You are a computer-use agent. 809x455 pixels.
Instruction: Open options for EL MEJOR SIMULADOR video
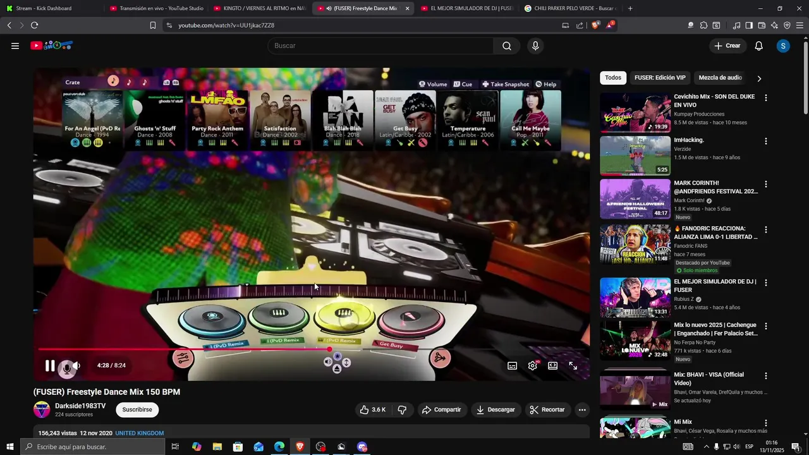tap(765, 282)
